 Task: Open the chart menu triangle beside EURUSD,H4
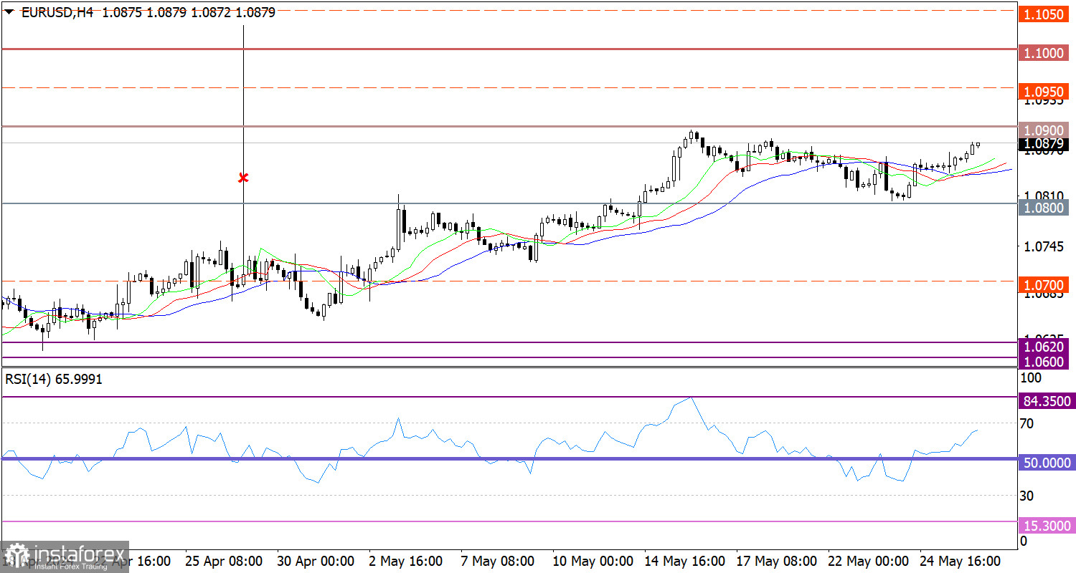(9, 12)
